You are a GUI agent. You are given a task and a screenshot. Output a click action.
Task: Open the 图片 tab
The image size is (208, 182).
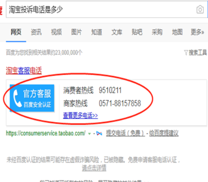pos(77,32)
